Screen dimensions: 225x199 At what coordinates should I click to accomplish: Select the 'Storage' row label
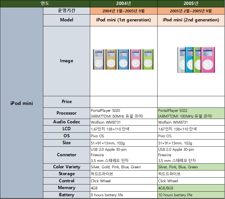tap(67, 174)
